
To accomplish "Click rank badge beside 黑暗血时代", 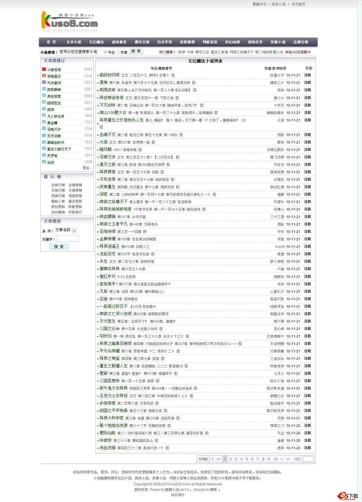I will point(44,142).
